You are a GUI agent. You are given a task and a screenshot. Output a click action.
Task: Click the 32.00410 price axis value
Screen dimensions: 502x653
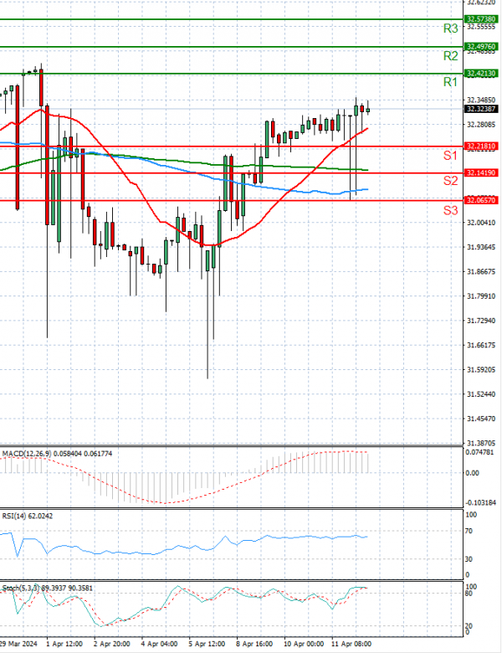(x=481, y=223)
